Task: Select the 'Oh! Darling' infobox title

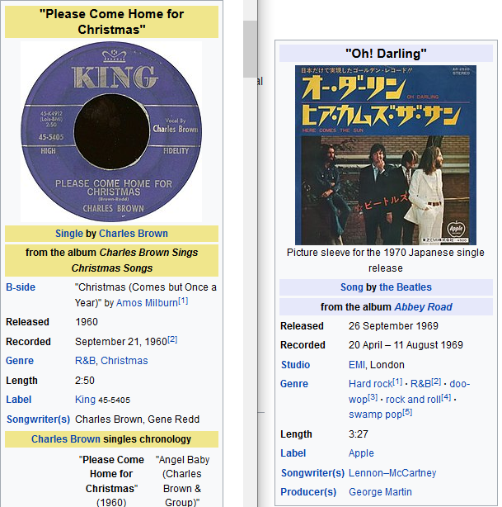Action: (x=386, y=54)
